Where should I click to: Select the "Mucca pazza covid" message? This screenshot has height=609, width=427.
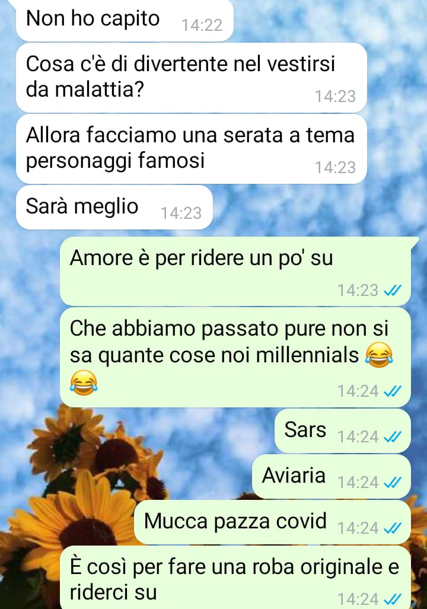(272, 522)
